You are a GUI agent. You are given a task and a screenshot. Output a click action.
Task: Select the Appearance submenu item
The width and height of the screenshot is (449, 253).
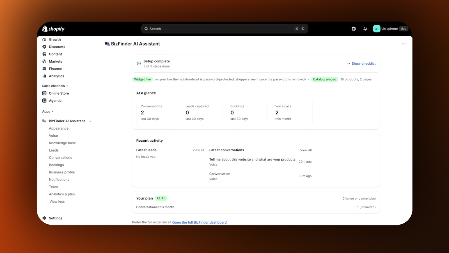pos(59,128)
